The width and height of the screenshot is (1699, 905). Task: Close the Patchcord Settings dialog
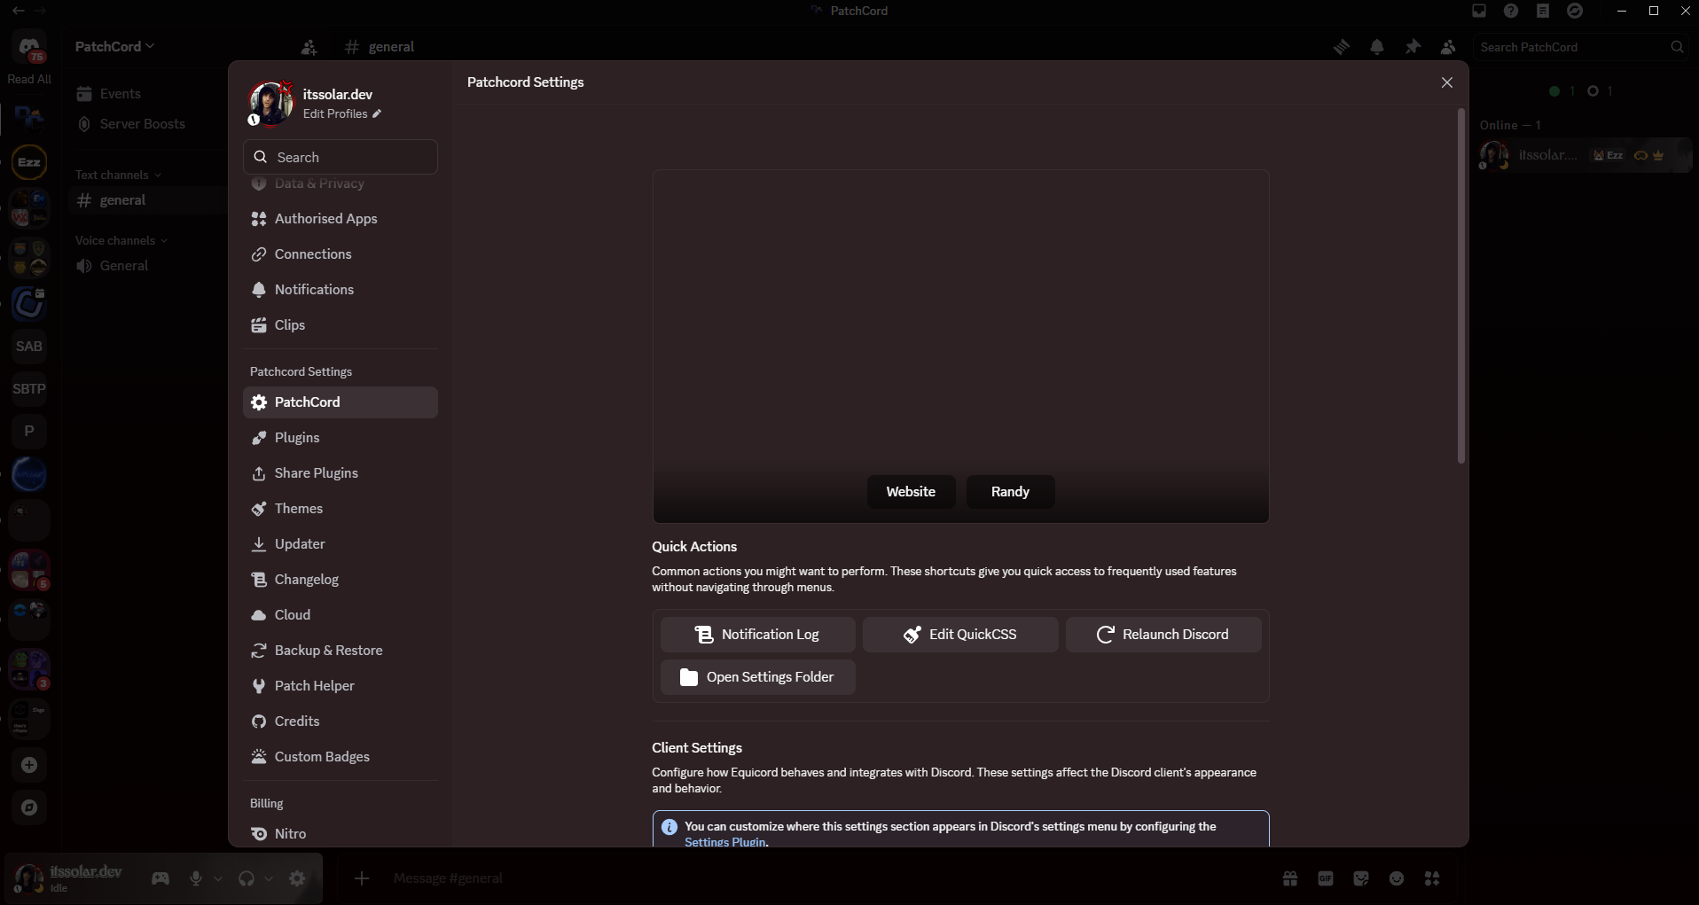pos(1446,82)
